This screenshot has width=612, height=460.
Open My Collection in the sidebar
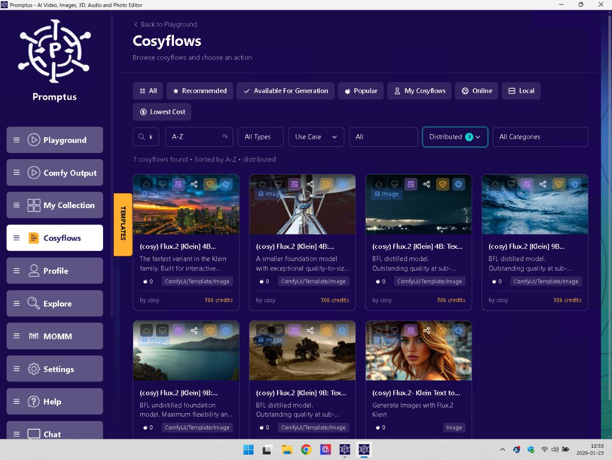(55, 205)
